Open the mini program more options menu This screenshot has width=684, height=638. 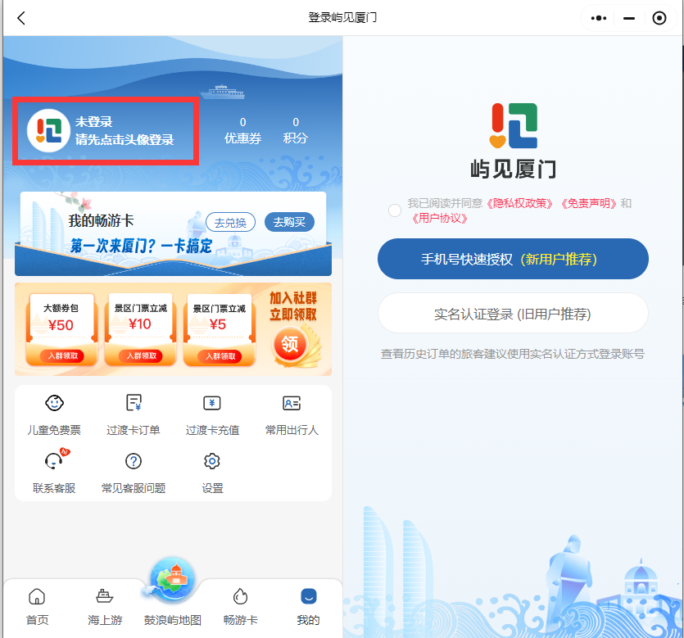pyautogui.click(x=599, y=18)
